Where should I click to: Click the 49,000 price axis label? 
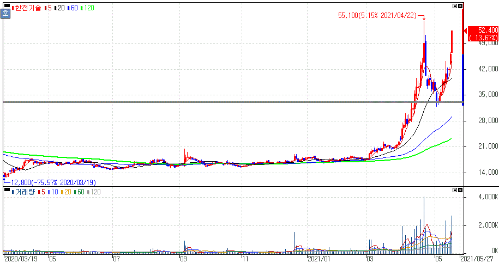pos(488,43)
